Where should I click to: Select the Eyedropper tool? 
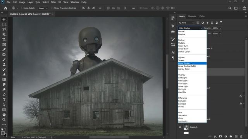tap(4, 49)
